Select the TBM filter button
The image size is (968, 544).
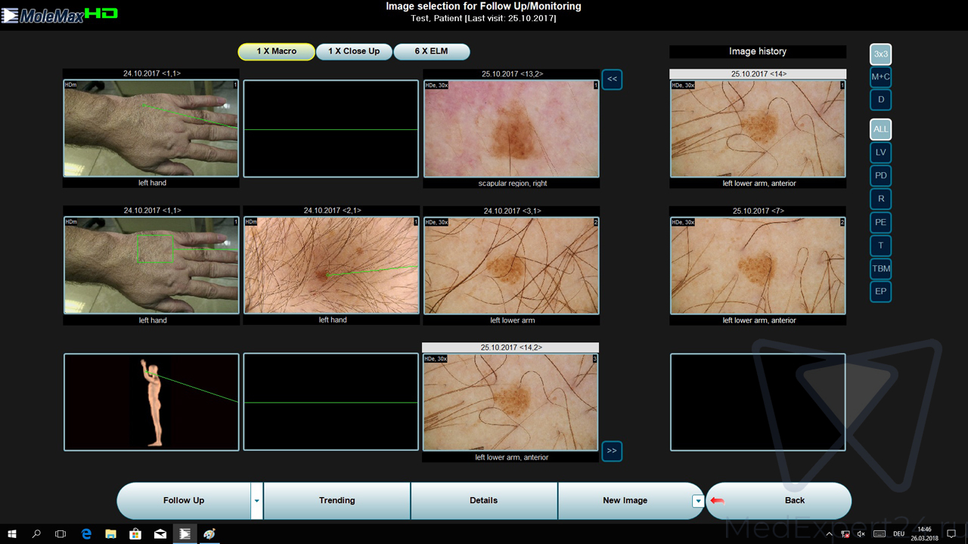click(880, 268)
